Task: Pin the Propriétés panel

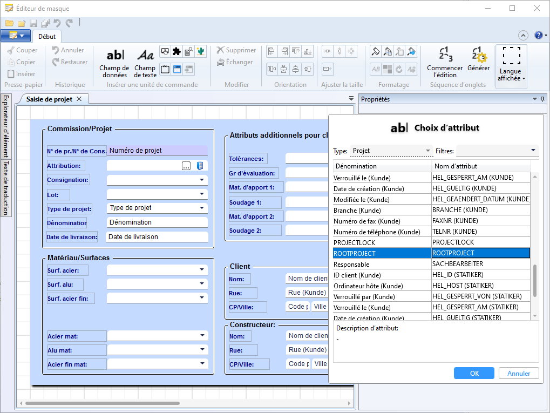Action: click(542, 99)
